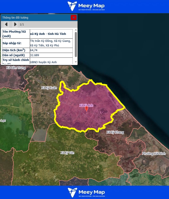Viewport: 169px width, 199px height.
Task: Select the Xã Kỳ Xuân map label
Action: (x=49, y=88)
